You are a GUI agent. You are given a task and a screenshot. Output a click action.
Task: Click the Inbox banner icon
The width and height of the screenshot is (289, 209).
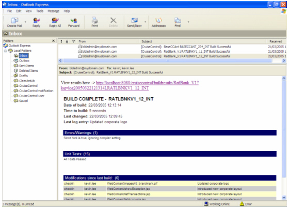tap(6, 34)
